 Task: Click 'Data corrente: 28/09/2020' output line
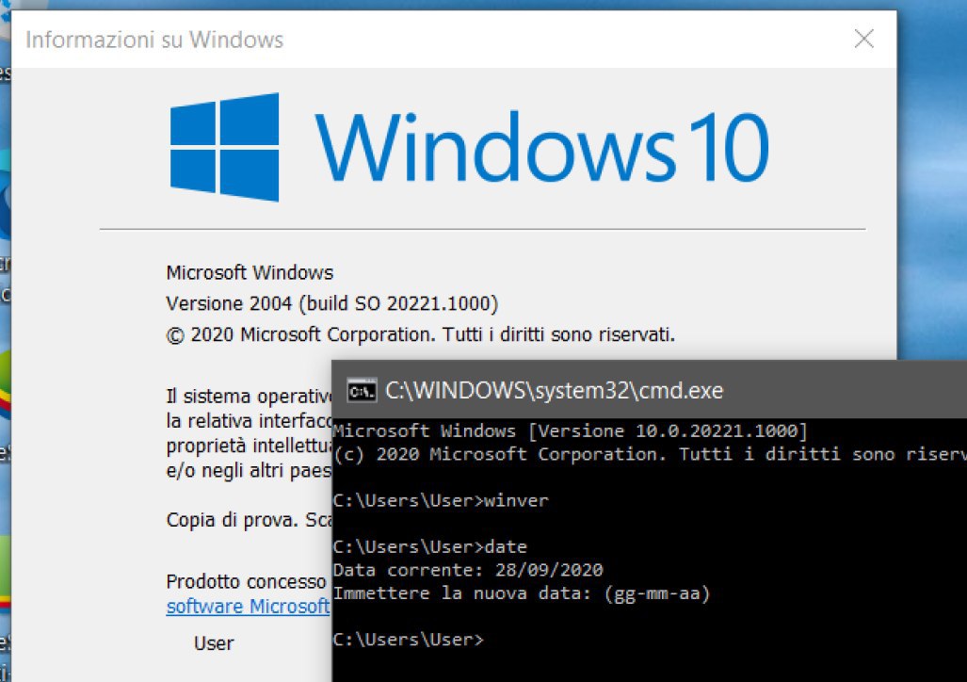468,570
